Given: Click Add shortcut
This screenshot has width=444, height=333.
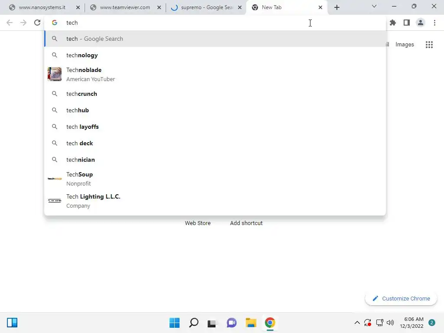Looking at the screenshot, I should (246, 223).
